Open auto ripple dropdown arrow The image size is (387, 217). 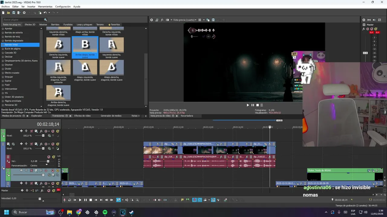209,200
